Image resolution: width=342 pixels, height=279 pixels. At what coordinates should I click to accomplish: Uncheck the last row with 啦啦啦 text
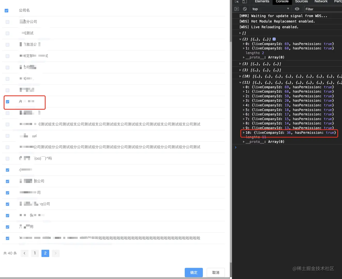(x=8, y=238)
